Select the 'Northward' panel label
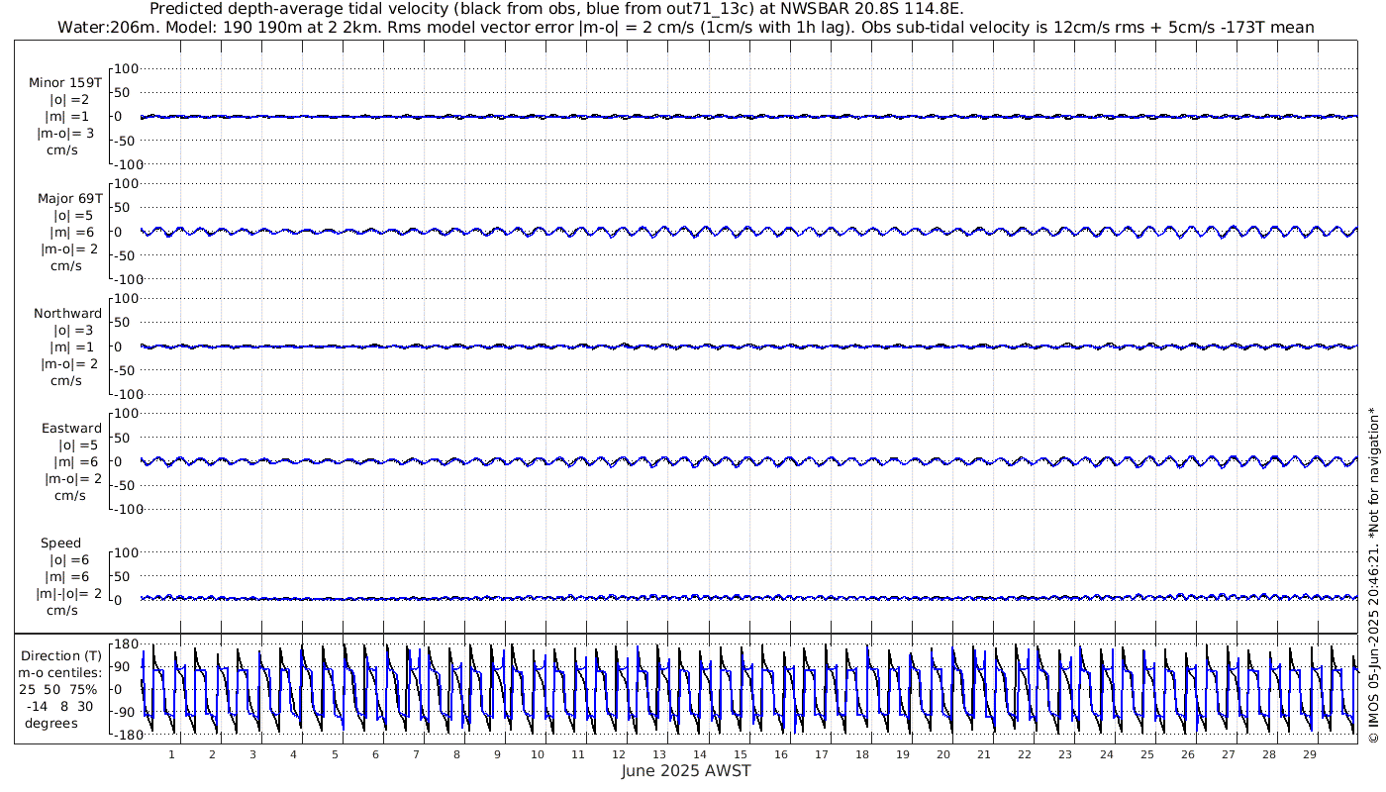1386x792 pixels. [x=68, y=313]
